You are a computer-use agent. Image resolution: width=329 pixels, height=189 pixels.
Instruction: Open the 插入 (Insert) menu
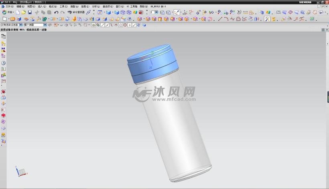click(42, 6)
